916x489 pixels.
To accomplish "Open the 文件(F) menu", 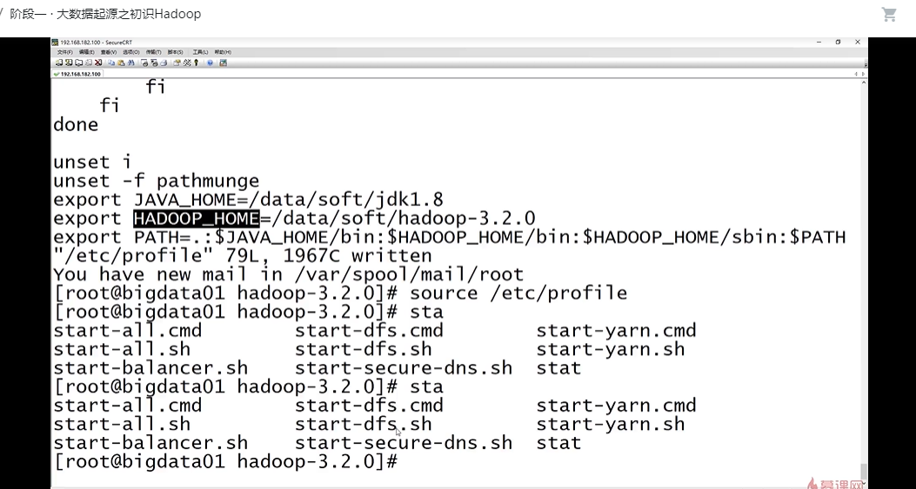I will click(x=65, y=52).
